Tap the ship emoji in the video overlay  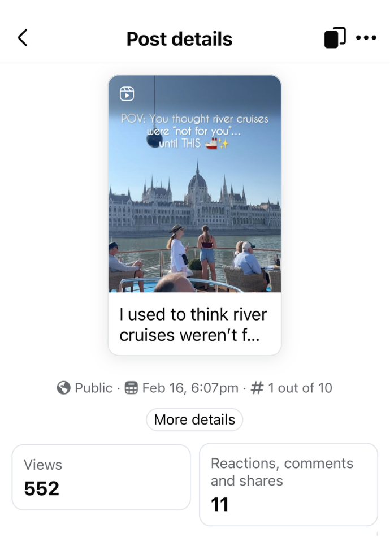point(211,144)
